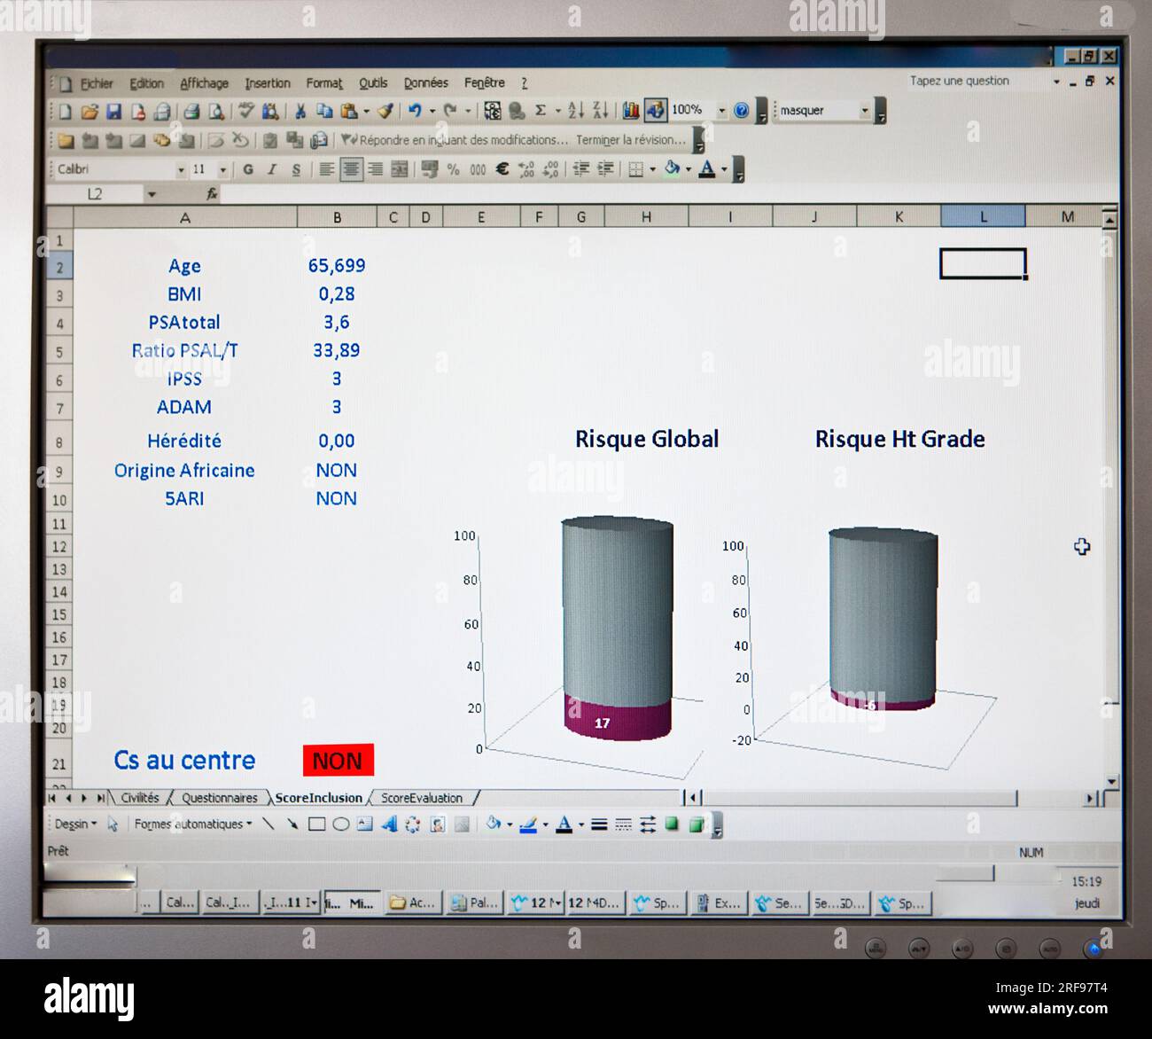Launch the Chart Wizard icon
The width and height of the screenshot is (1152, 1039).
pyautogui.click(x=631, y=111)
